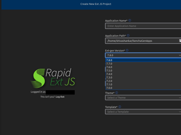Choose version 7.4.0 in dropdown

109,74
